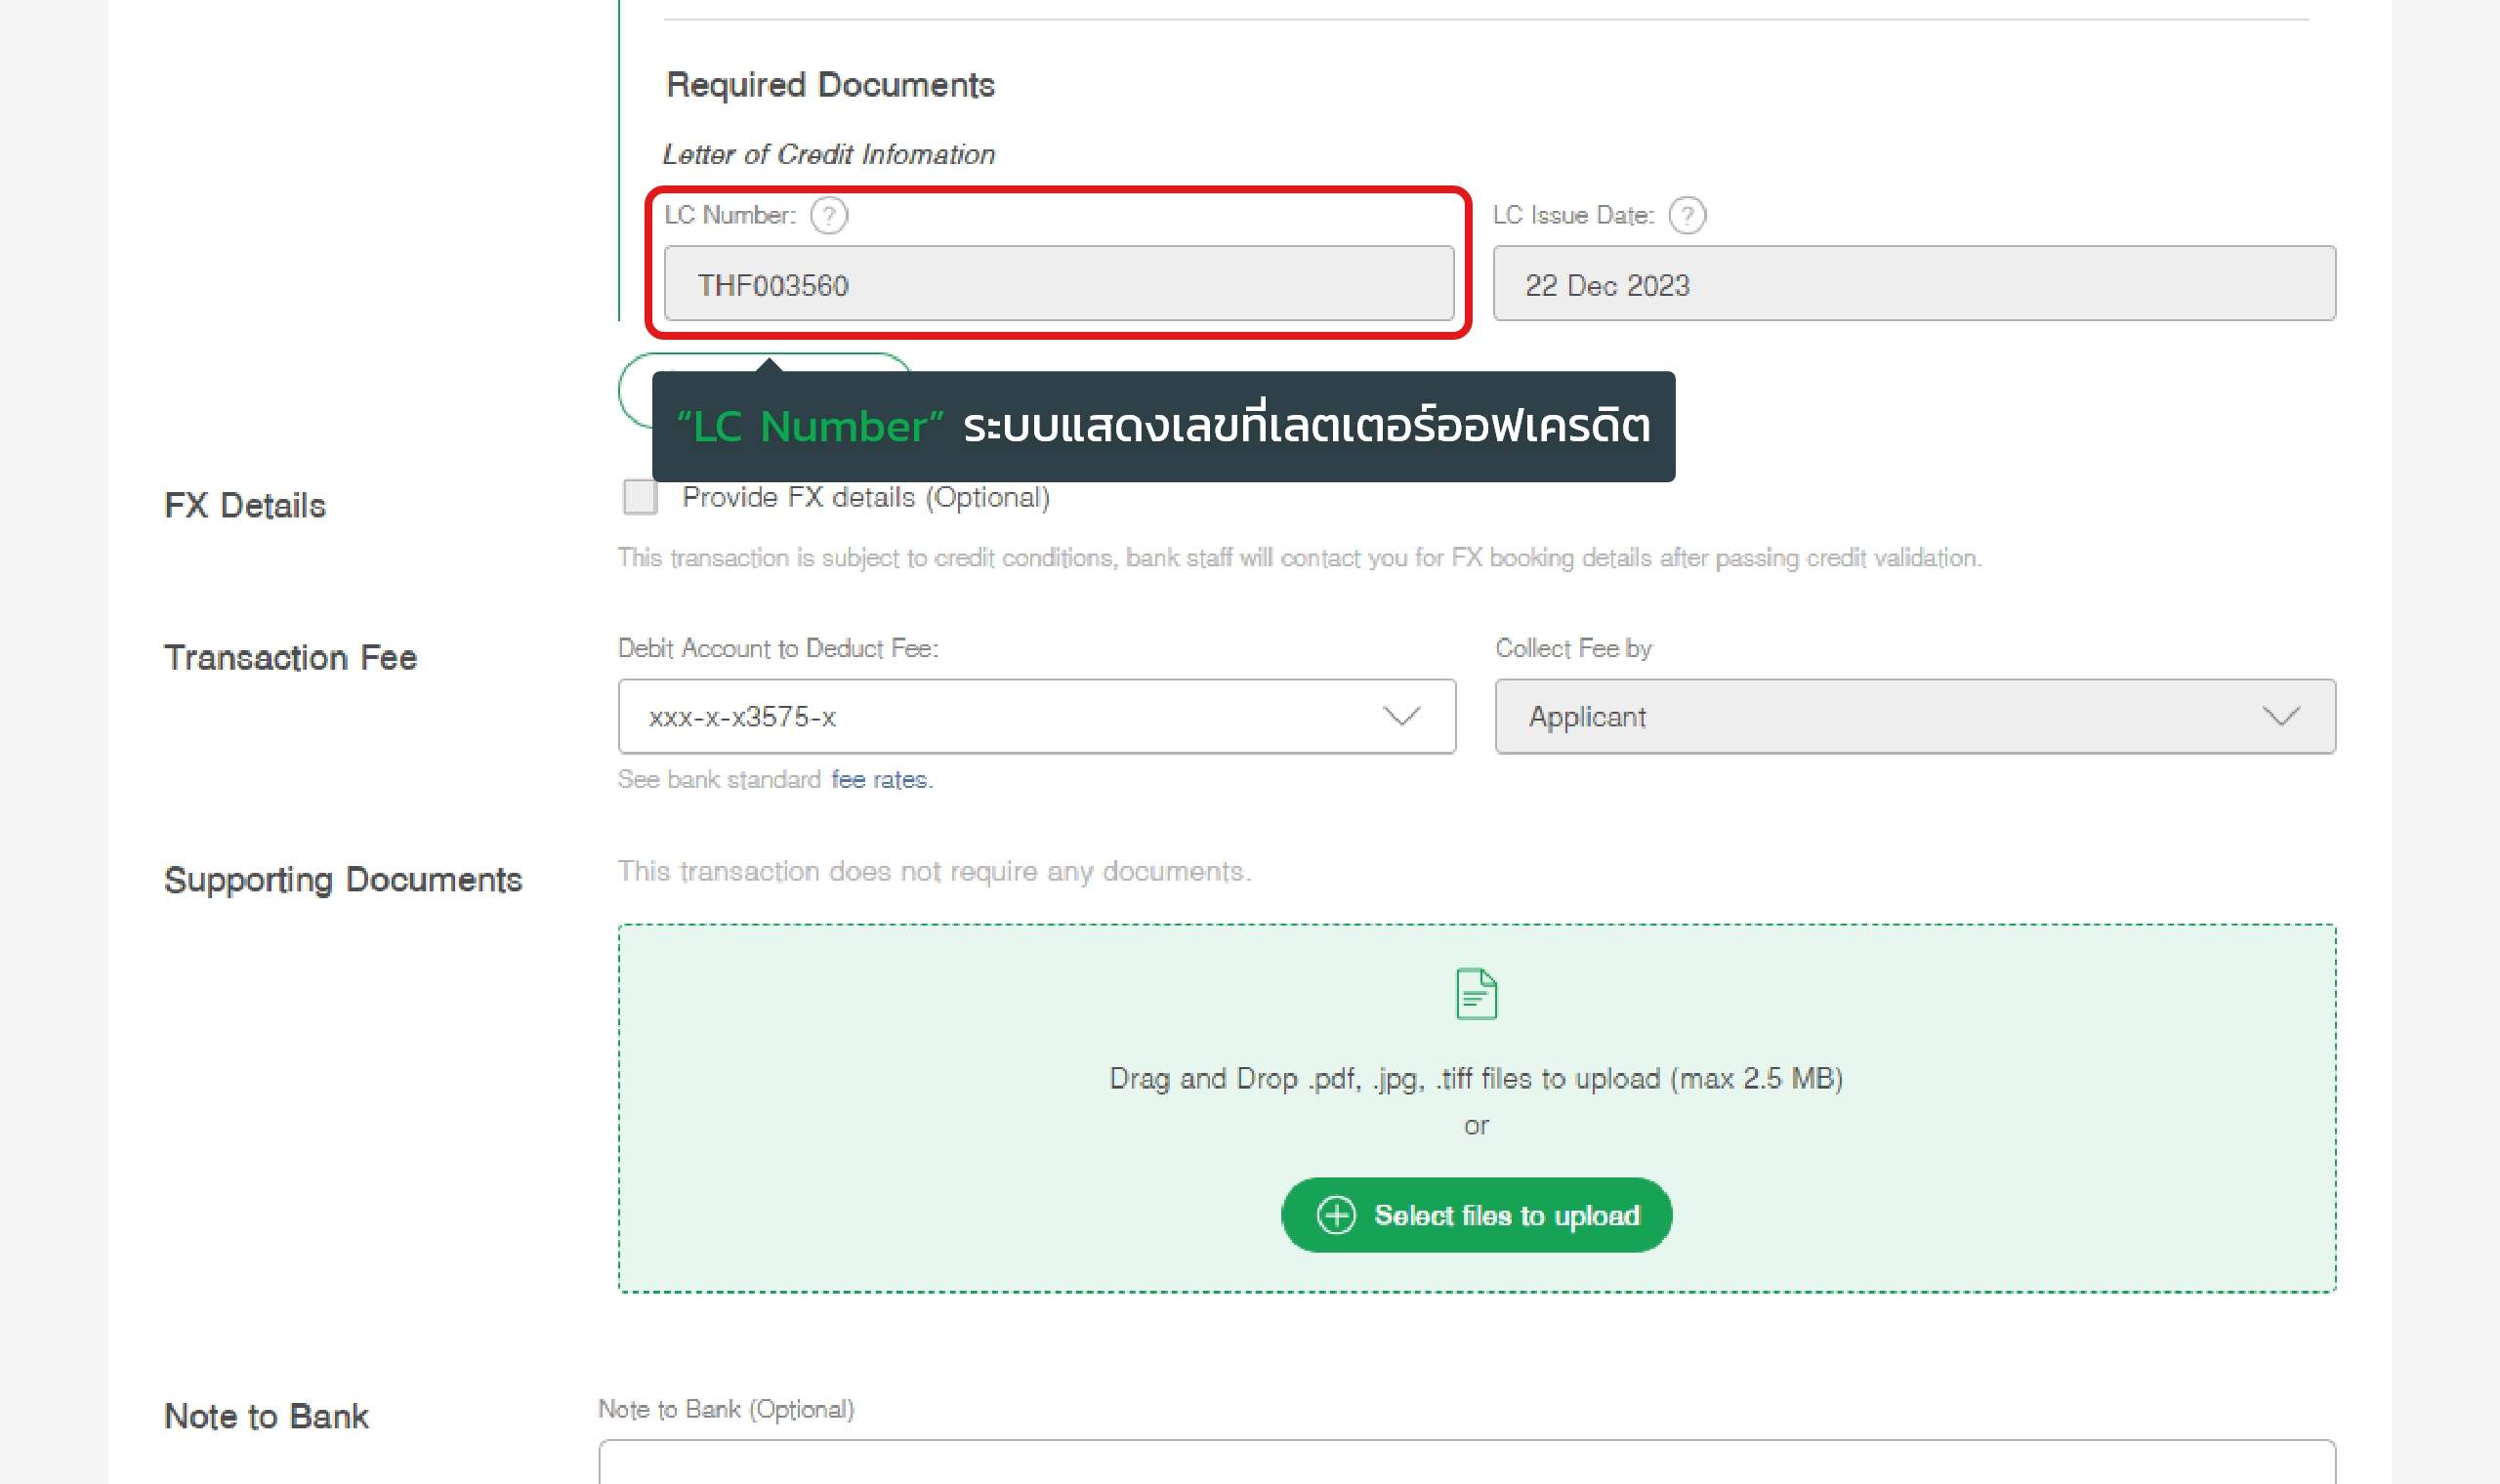Tick the Provide FX details checkbox
Image resolution: width=2500 pixels, height=1484 pixels.
(640, 497)
